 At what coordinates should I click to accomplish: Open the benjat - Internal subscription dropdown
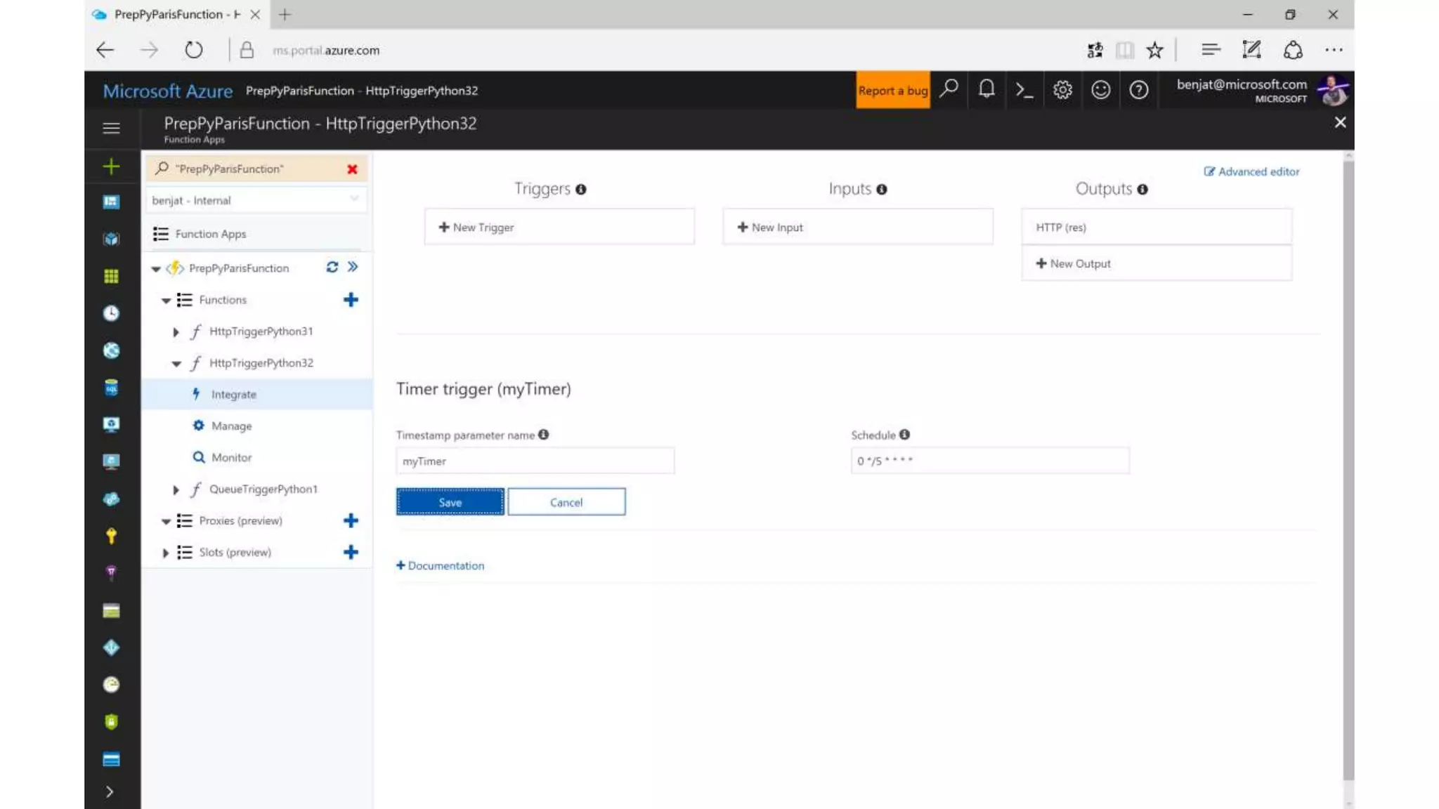pos(255,200)
